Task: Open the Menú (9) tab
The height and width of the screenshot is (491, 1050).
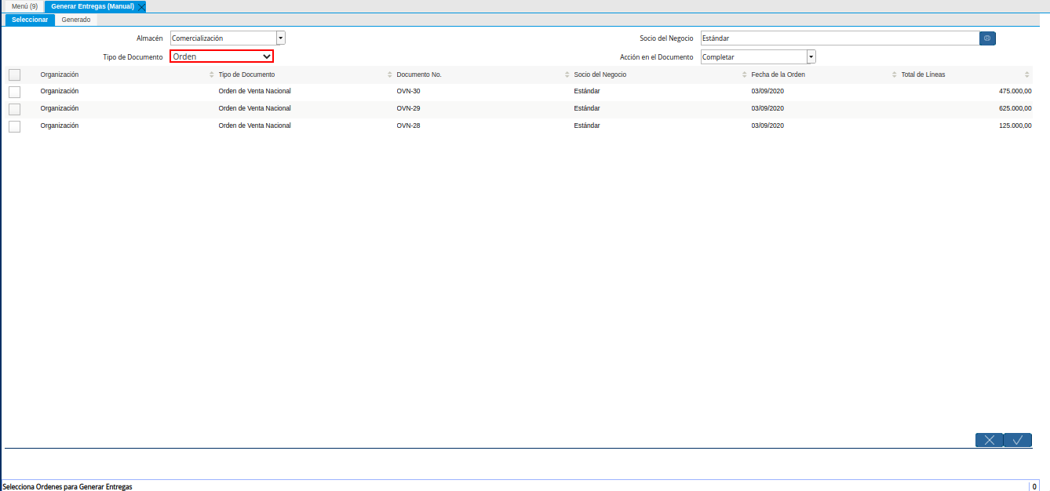Action: coord(24,6)
